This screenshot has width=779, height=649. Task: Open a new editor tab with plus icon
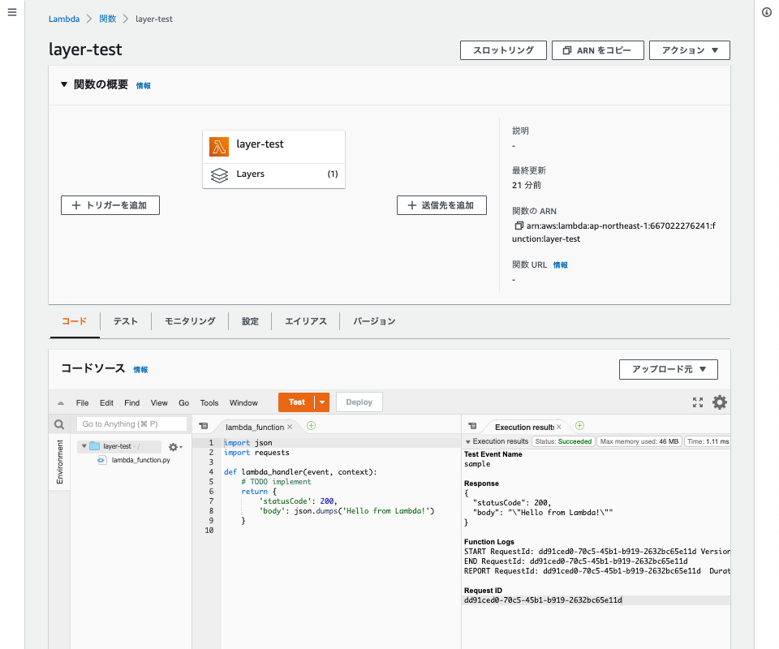click(312, 423)
